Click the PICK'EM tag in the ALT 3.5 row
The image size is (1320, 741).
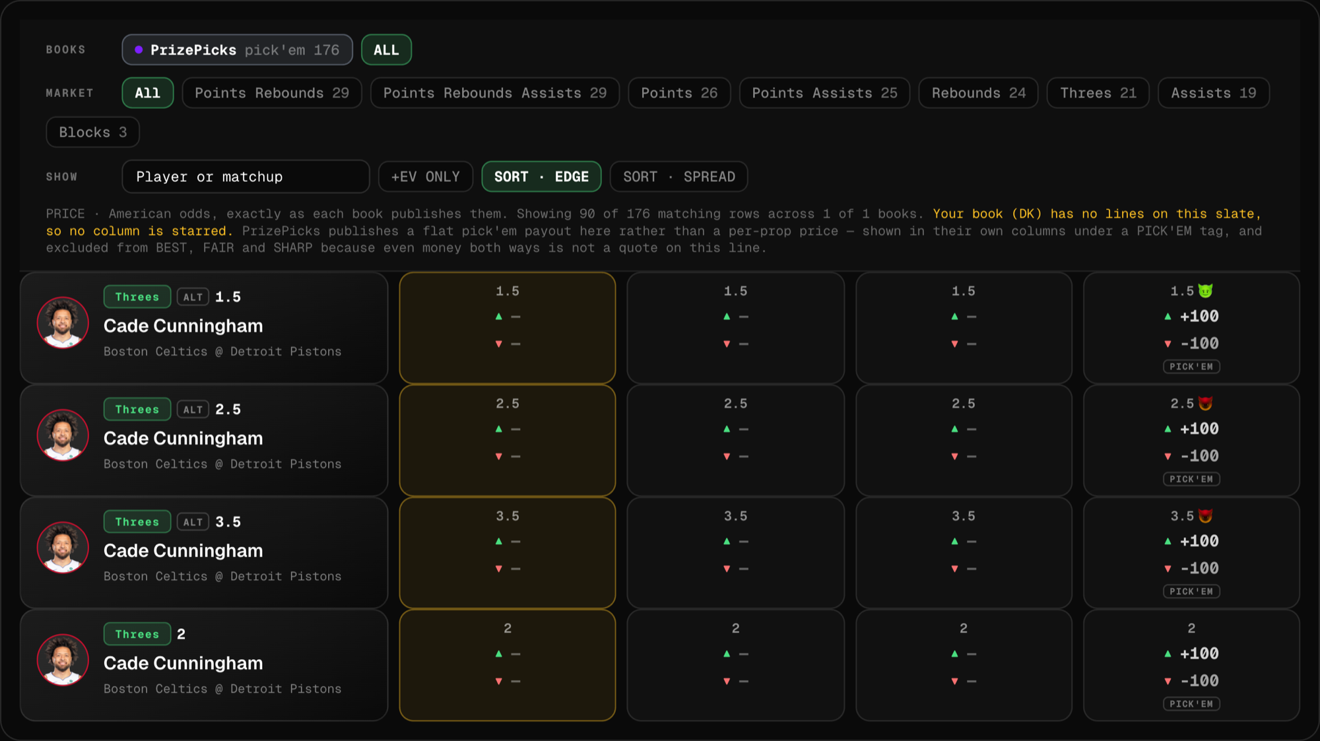point(1191,592)
